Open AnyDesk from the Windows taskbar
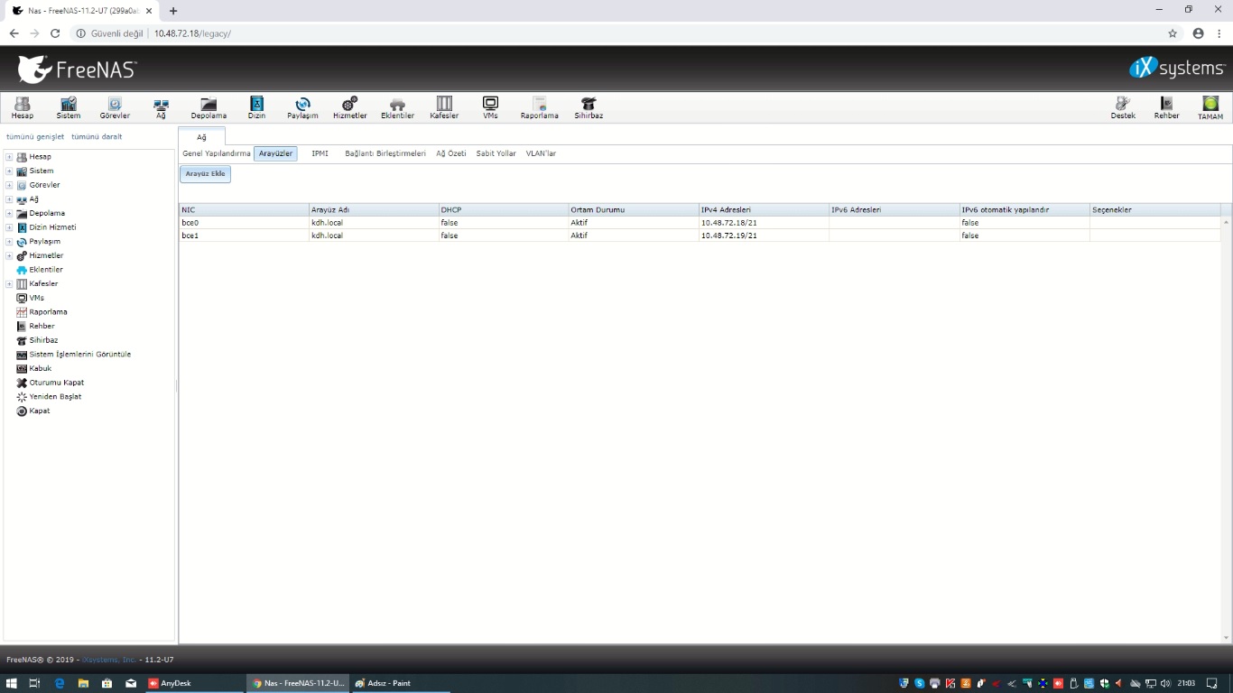The width and height of the screenshot is (1233, 693). coord(176,683)
